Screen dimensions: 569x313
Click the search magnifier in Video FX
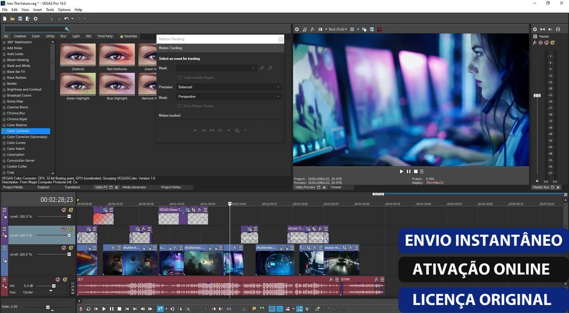pyautogui.click(x=67, y=29)
